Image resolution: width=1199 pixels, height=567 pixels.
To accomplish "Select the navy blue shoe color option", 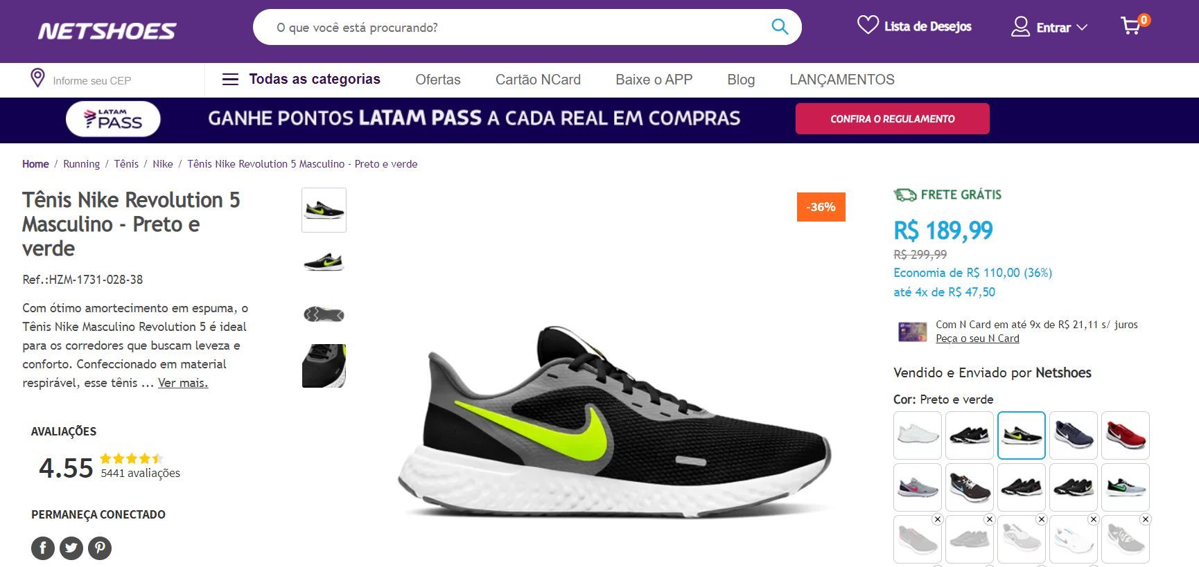I will [x=1074, y=435].
